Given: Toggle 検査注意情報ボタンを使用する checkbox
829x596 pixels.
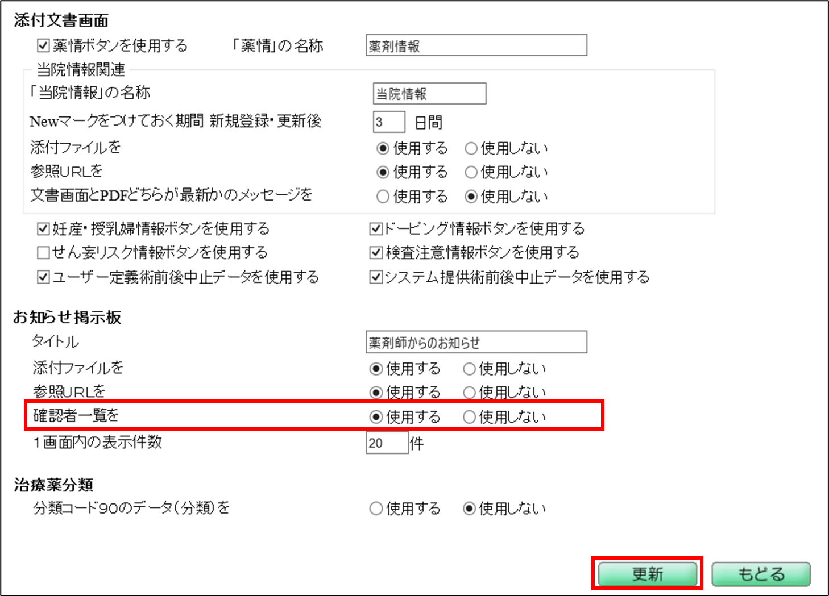Looking at the screenshot, I should tap(376, 252).
